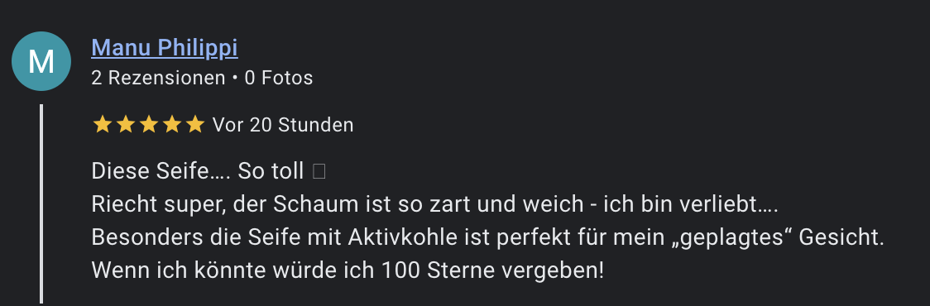Screen dimensions: 930x306
Task: Click the first yellow rating star
Action: click(102, 125)
